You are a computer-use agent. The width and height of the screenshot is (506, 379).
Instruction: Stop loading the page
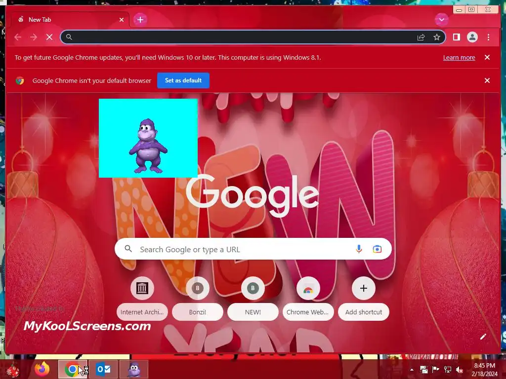(49, 37)
